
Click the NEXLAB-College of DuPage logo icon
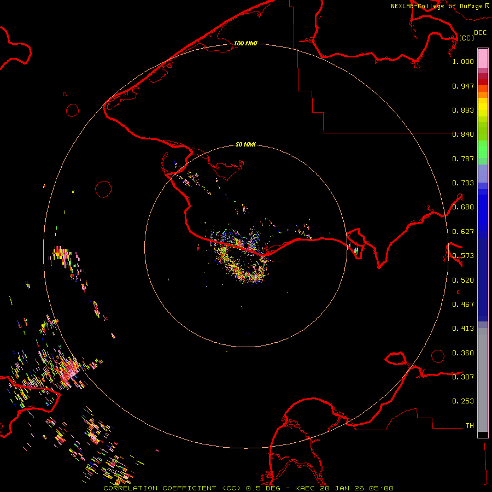(488, 5)
